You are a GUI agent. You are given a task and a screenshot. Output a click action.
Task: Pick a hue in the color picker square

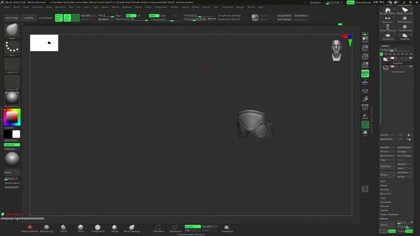click(x=12, y=117)
